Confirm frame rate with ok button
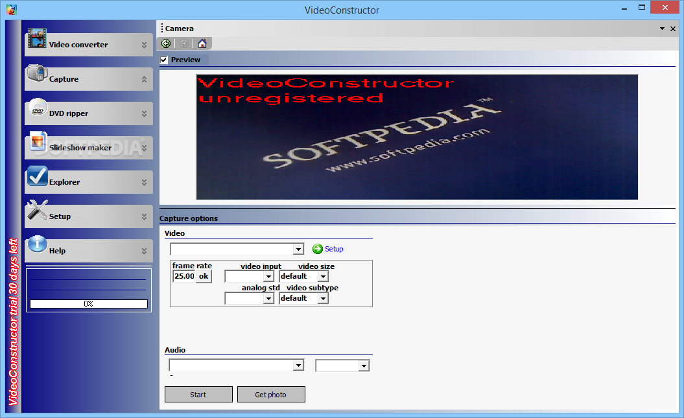Viewport: 684px width, 418px height. click(x=204, y=276)
